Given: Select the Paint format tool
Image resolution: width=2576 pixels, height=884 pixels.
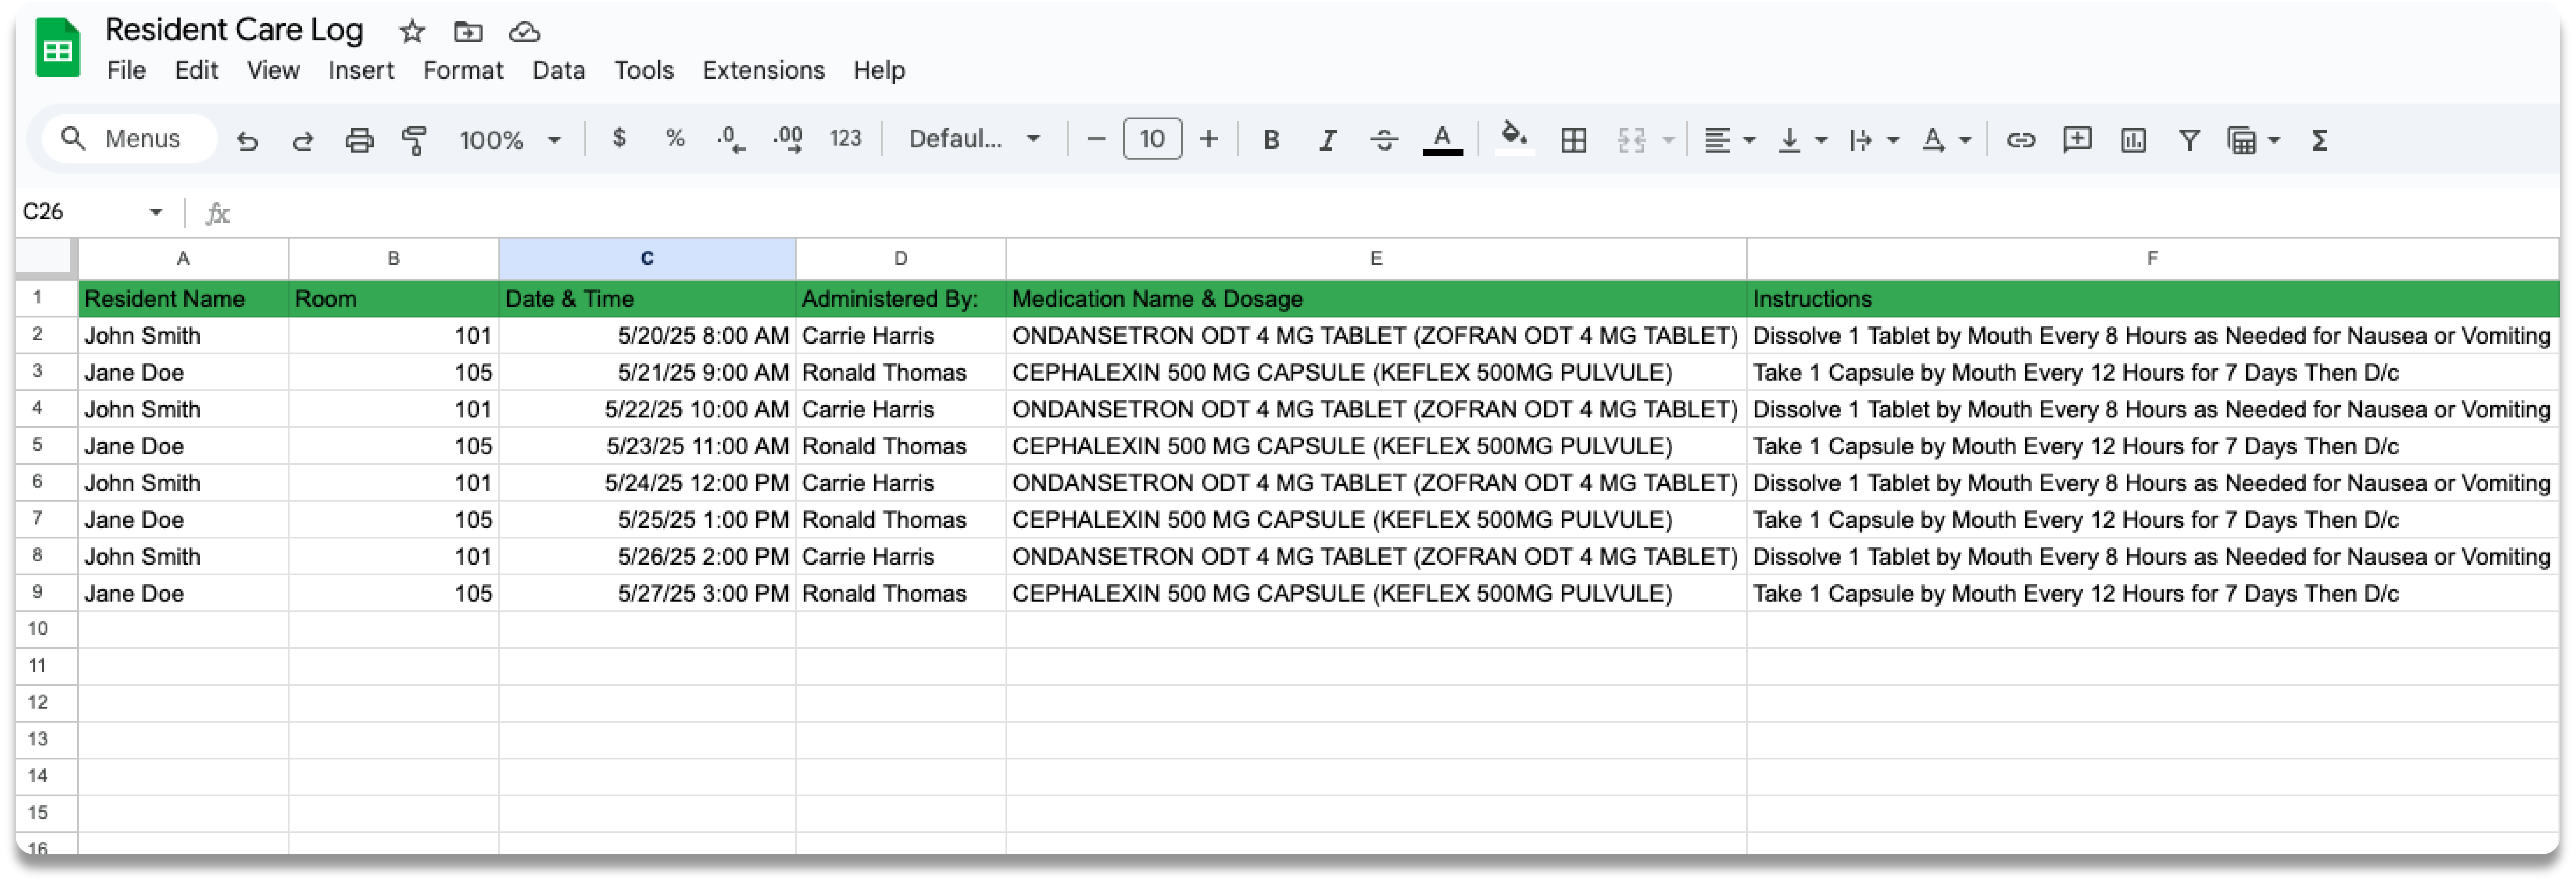Looking at the screenshot, I should pyautogui.click(x=414, y=140).
